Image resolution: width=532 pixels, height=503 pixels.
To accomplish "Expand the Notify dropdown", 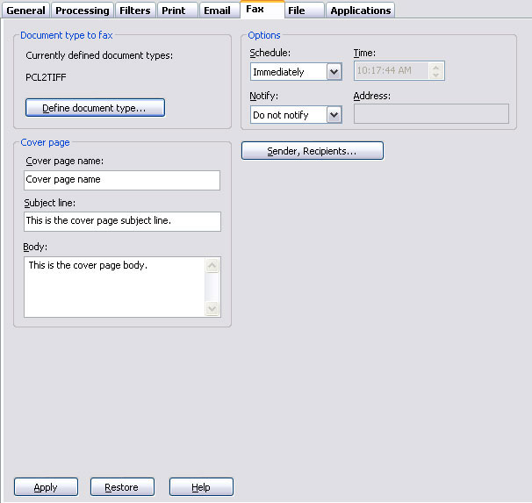I will pos(334,115).
